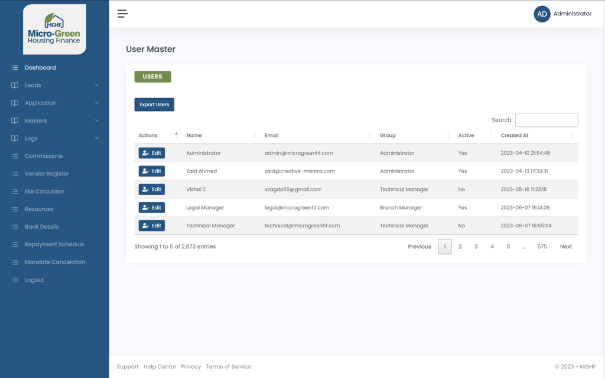
Task: Open the EMI Calculator menu item
Action: 44,191
